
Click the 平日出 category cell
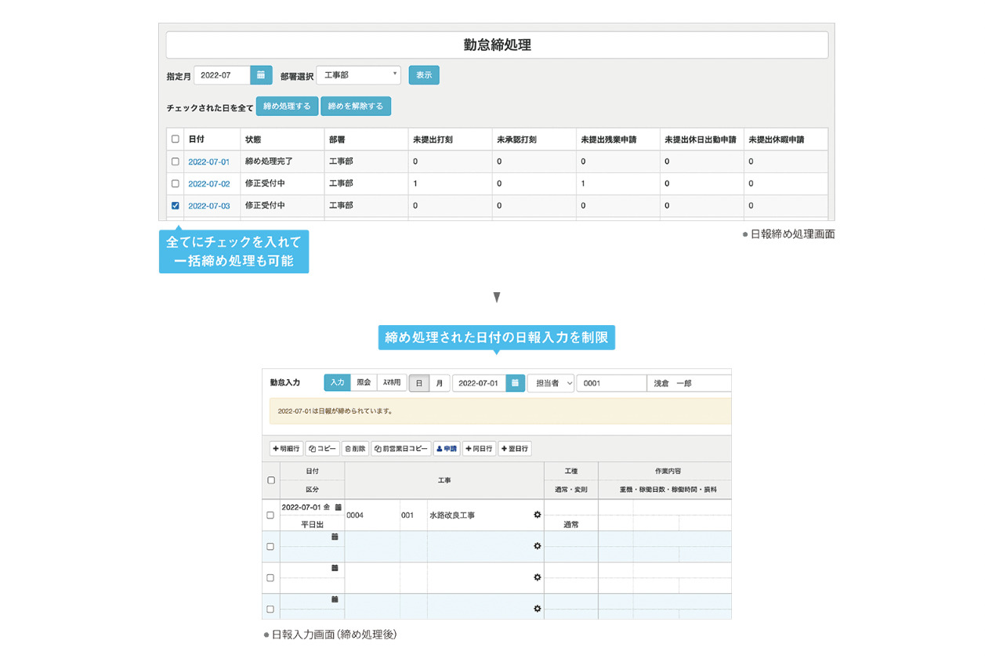coord(312,525)
